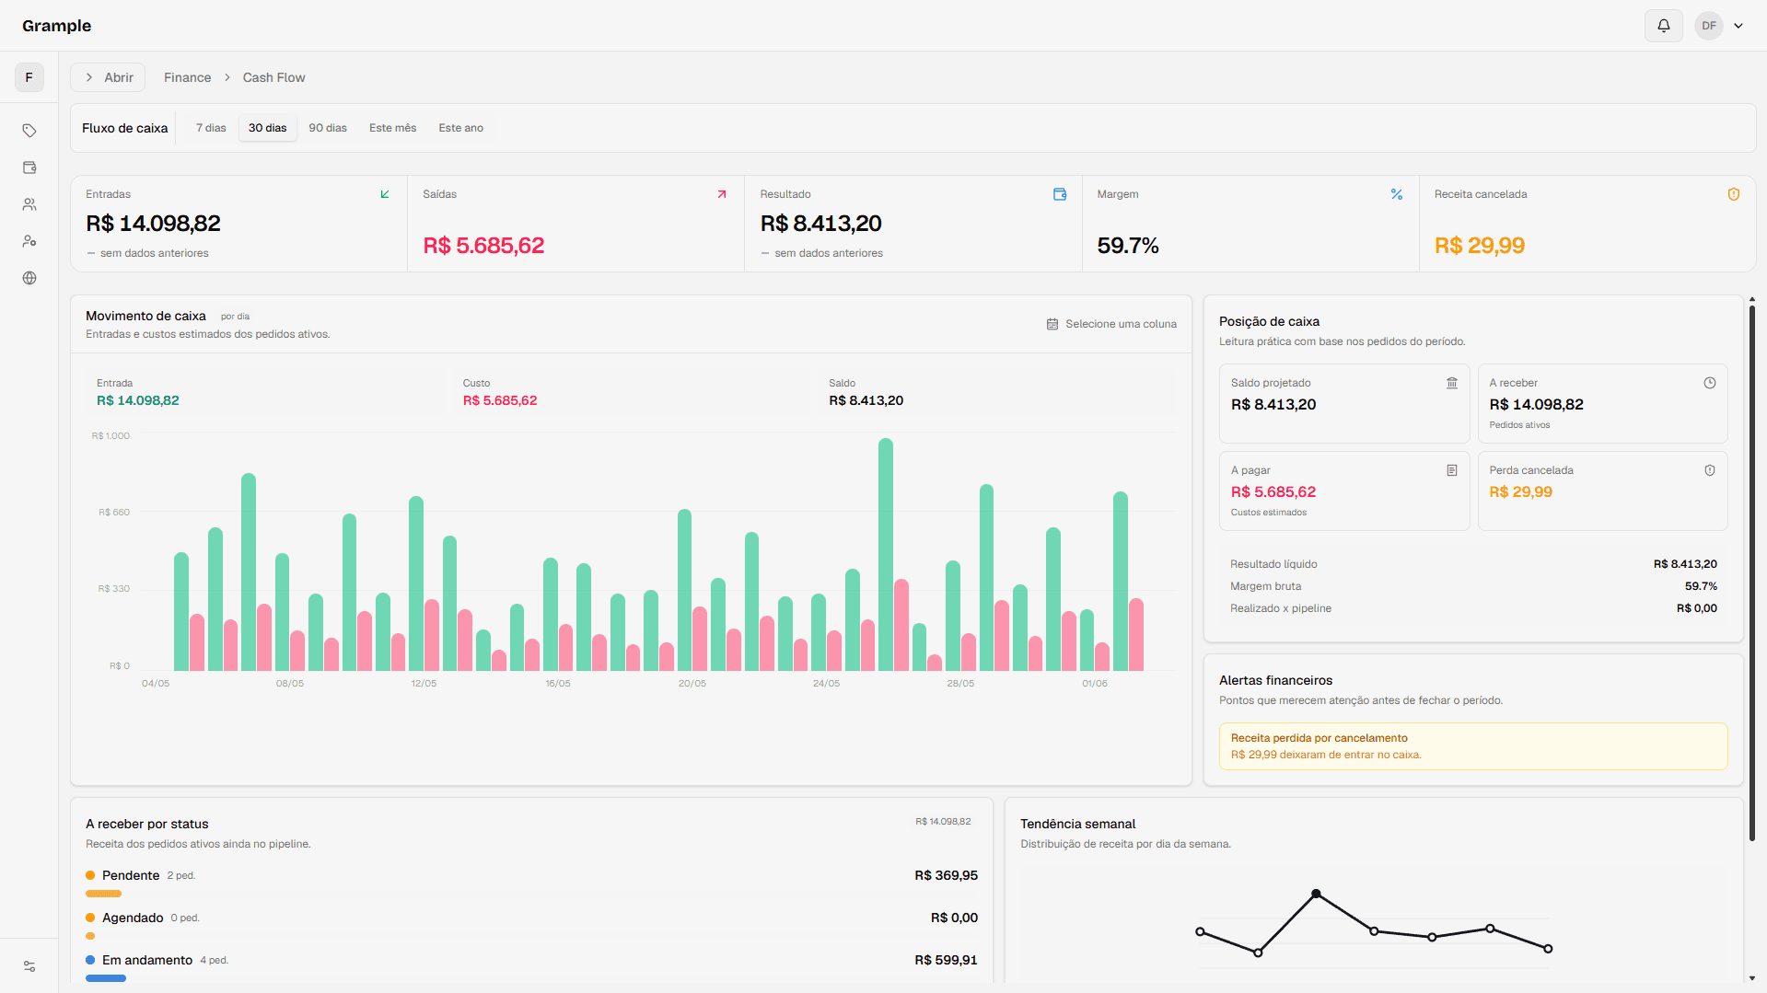Screen dimensions: 1767x993
Task: Select the Este mês period
Action: pos(392,128)
